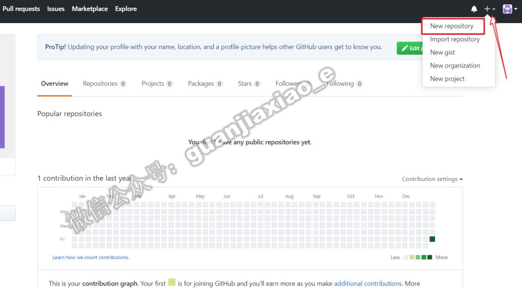The height and width of the screenshot is (288, 522).
Task: Click the Jul month label in graph
Action: tap(261, 196)
